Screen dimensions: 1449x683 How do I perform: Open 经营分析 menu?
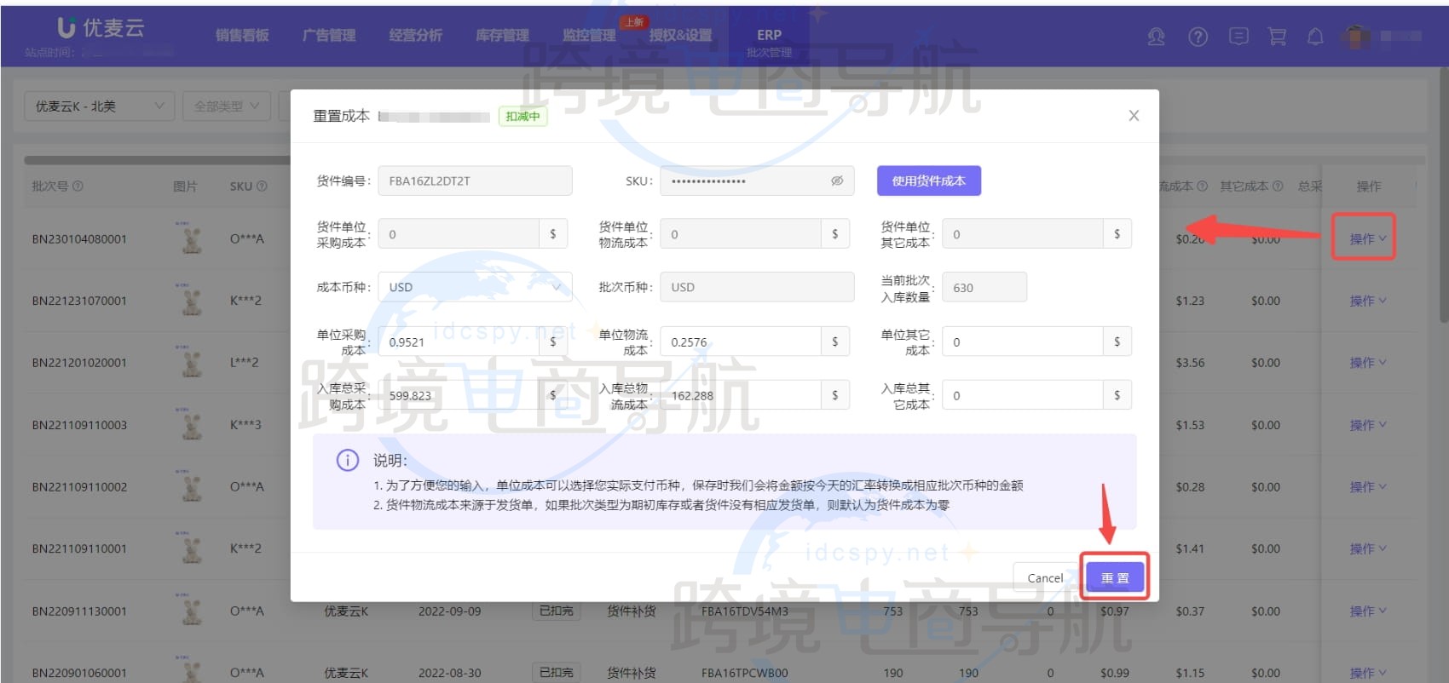point(415,35)
